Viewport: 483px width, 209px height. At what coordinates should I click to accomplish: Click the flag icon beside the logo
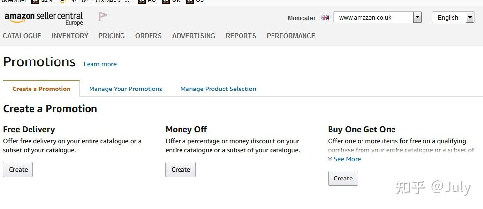click(x=102, y=17)
